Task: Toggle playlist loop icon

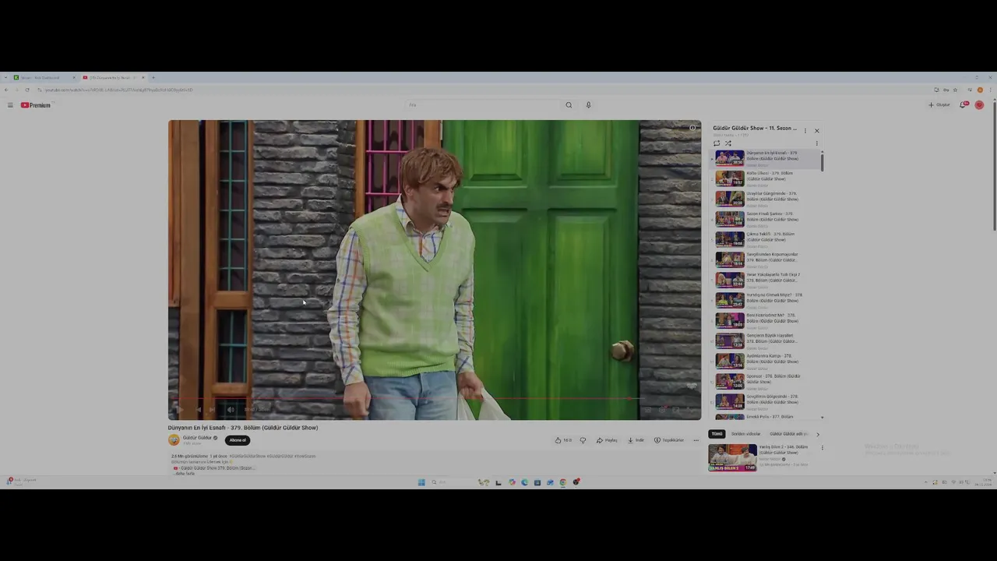Action: point(717,143)
